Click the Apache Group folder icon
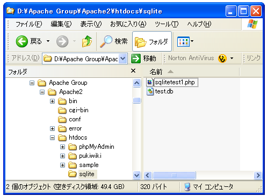Image resolution: width=267 pixels, height=196 pixels. pyautogui.click(x=42, y=83)
